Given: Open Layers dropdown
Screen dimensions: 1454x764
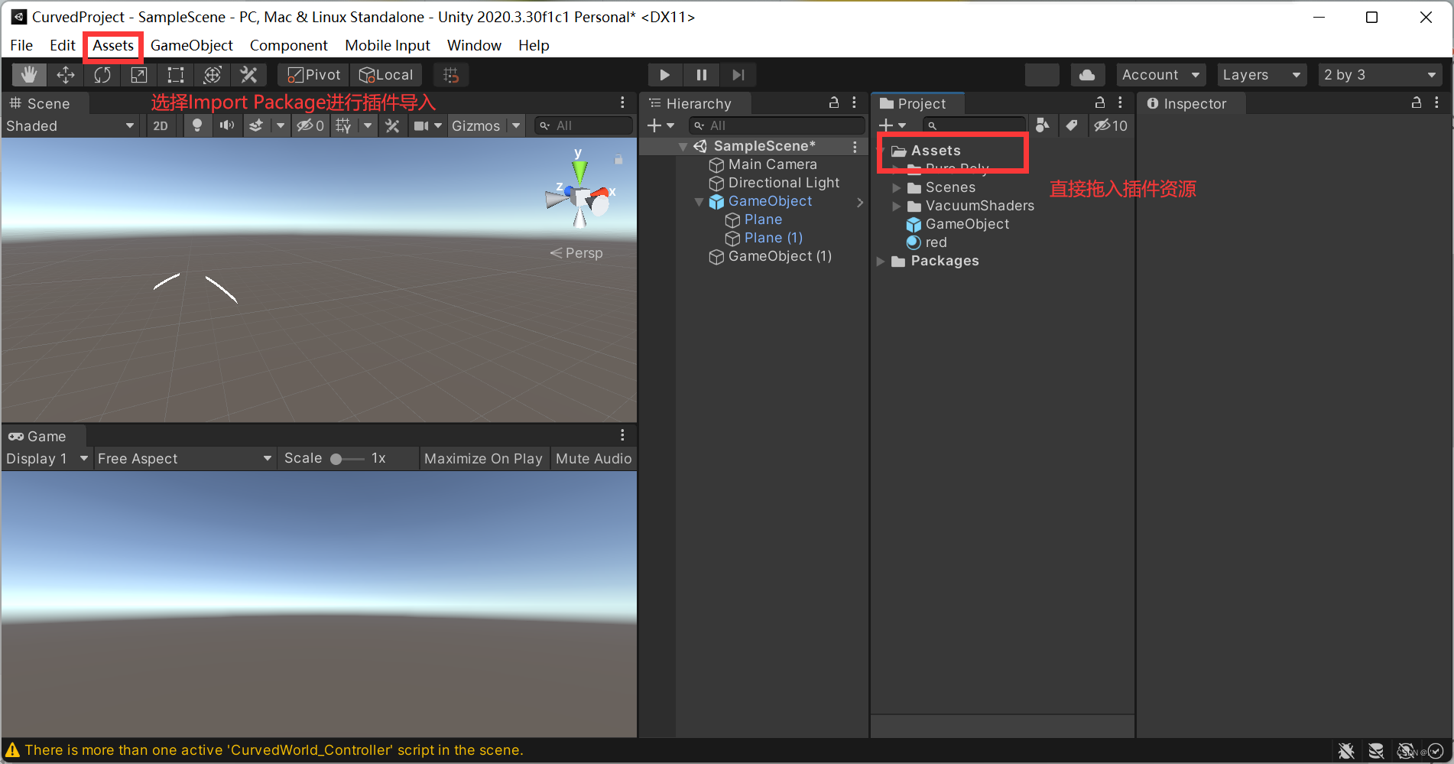Looking at the screenshot, I should [1261, 75].
